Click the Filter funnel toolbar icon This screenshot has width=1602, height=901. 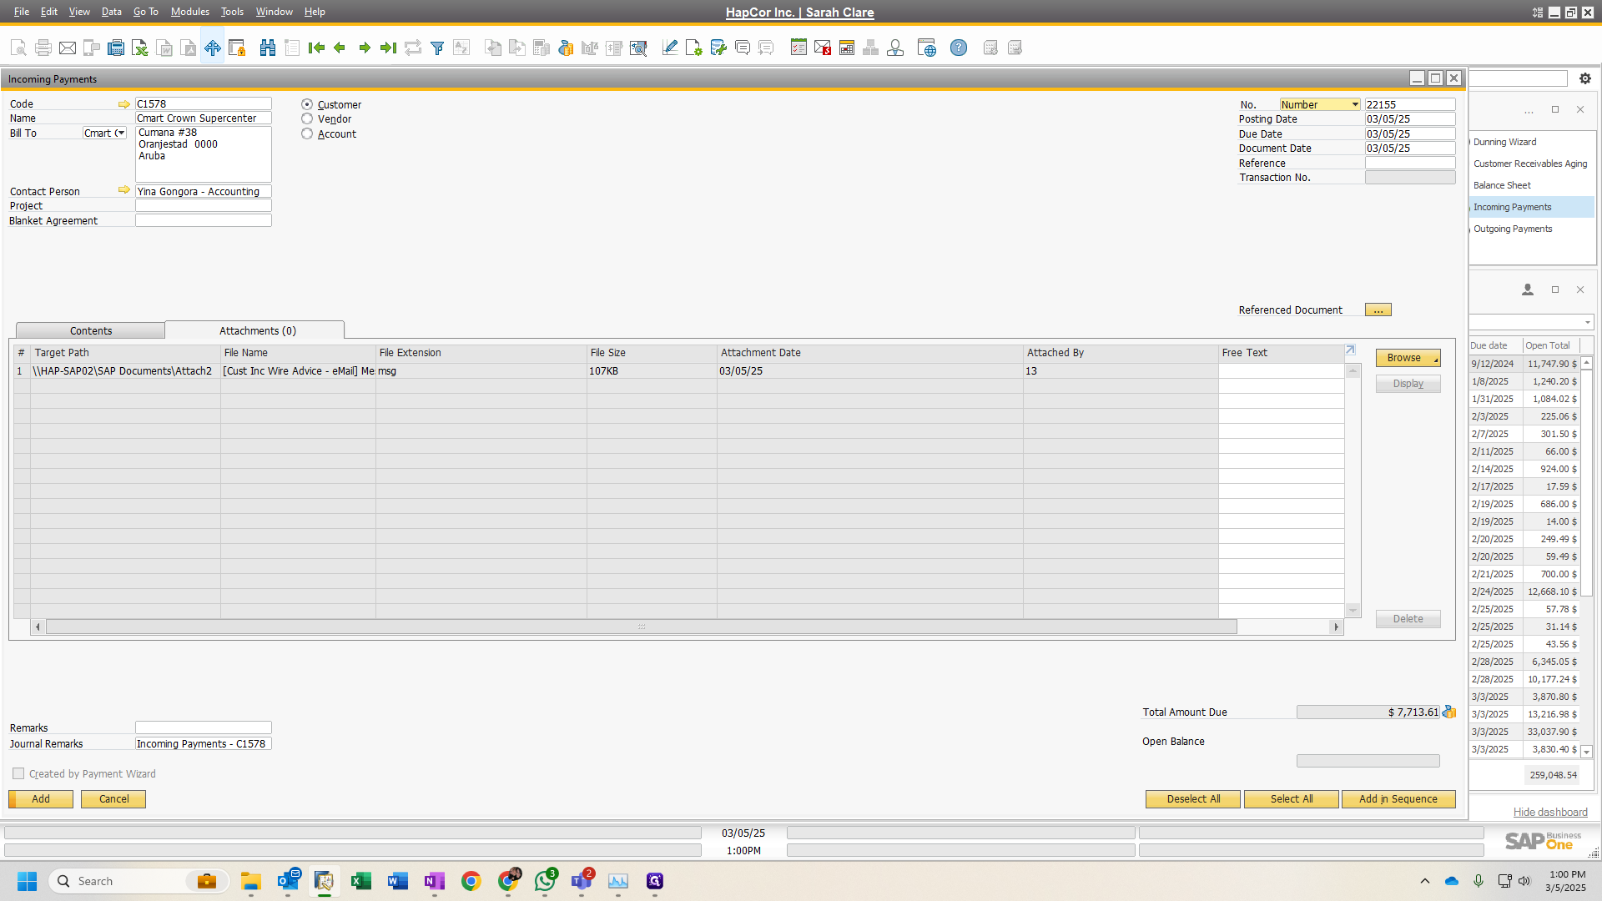pos(436,48)
